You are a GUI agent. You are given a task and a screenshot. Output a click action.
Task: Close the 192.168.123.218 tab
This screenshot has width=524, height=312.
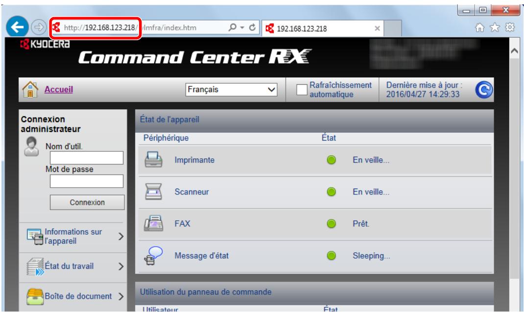[377, 28]
